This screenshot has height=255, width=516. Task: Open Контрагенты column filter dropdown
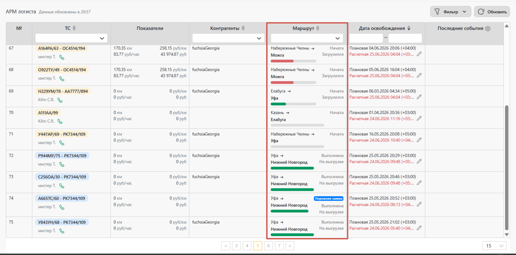tap(228, 38)
